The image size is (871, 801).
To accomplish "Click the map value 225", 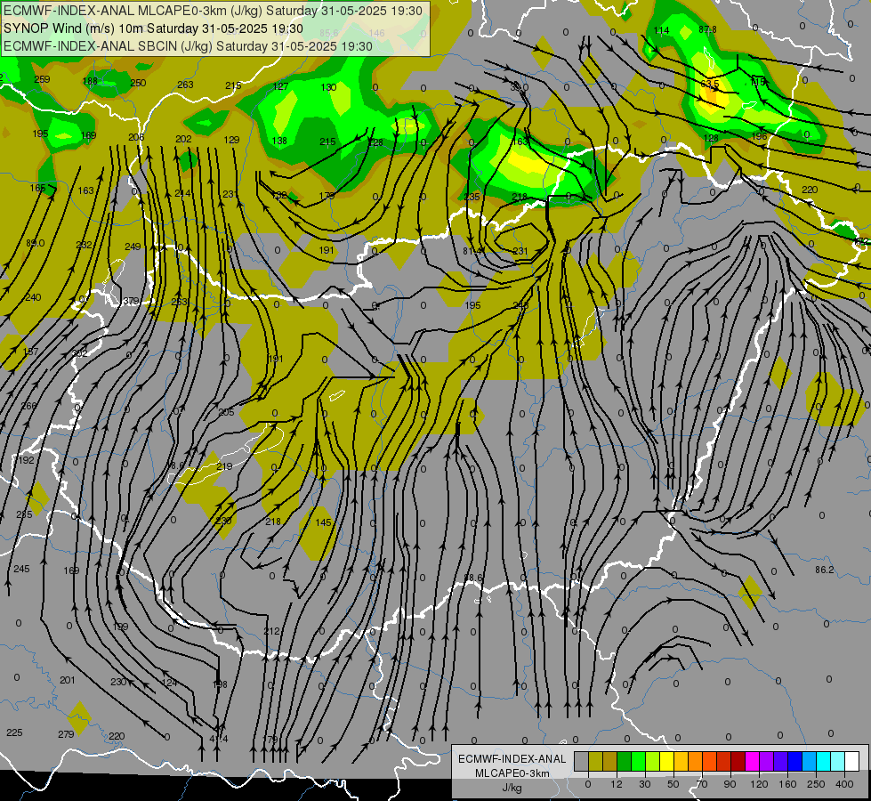I will point(14,732).
